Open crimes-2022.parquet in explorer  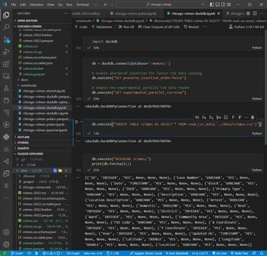pos(38,41)
